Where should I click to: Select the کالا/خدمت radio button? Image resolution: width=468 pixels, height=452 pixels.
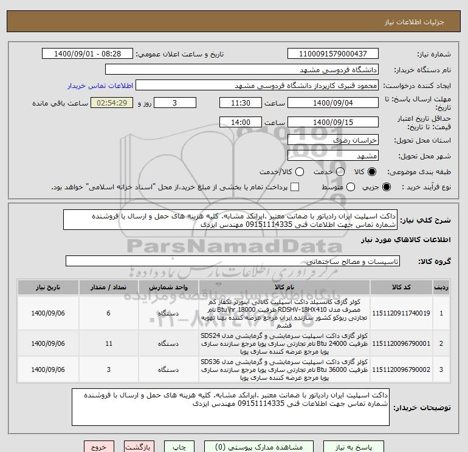[x=300, y=172]
